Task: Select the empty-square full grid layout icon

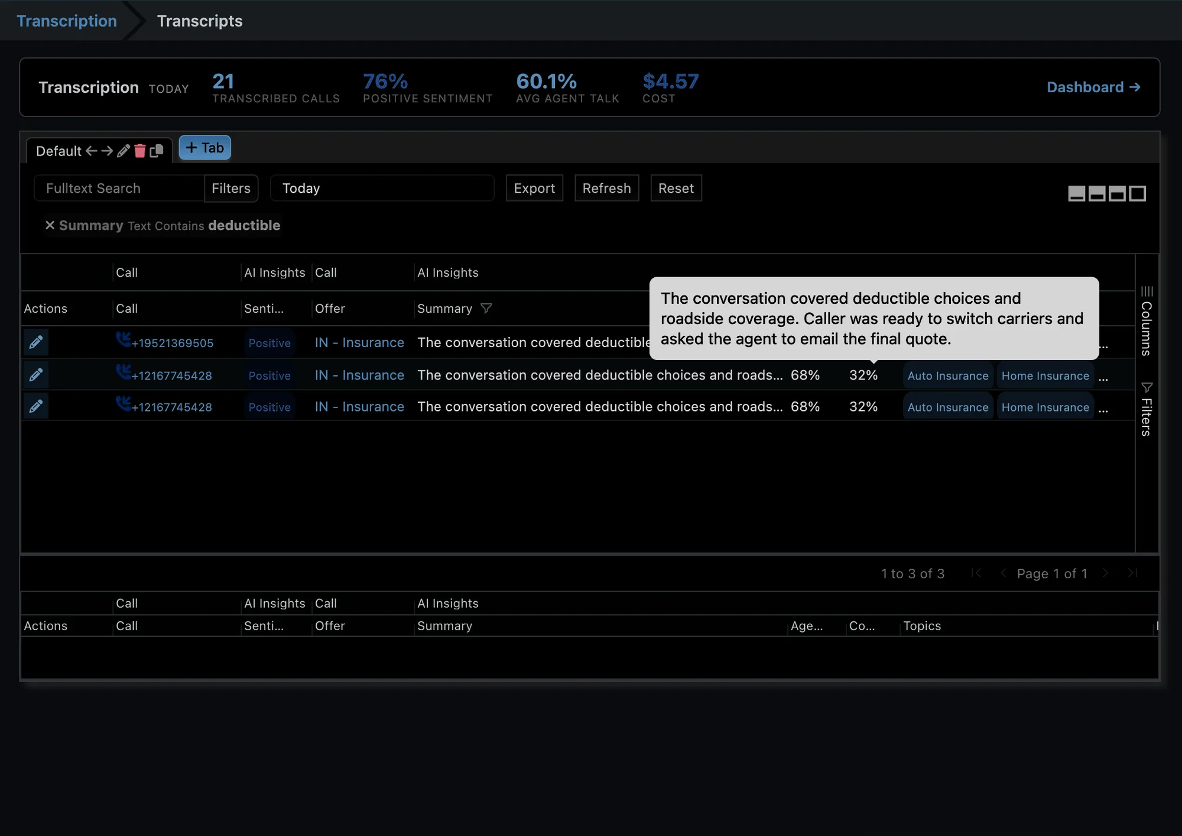Action: [1138, 193]
